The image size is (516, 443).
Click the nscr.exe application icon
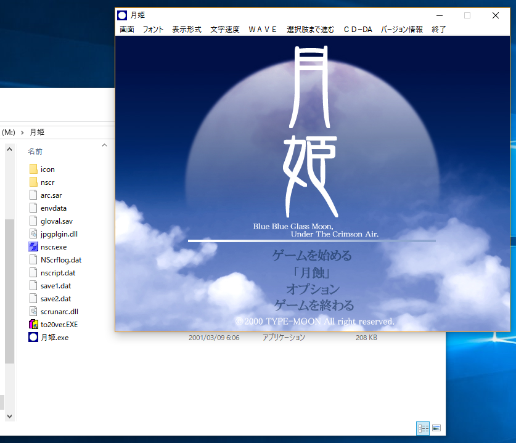point(33,247)
